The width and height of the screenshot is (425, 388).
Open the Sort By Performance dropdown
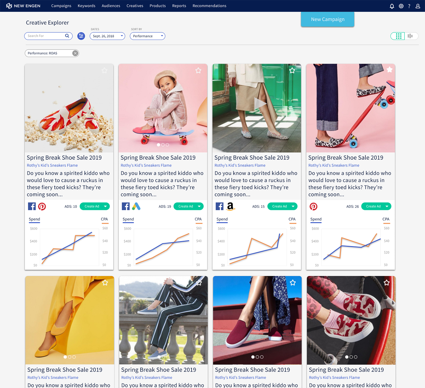click(147, 36)
